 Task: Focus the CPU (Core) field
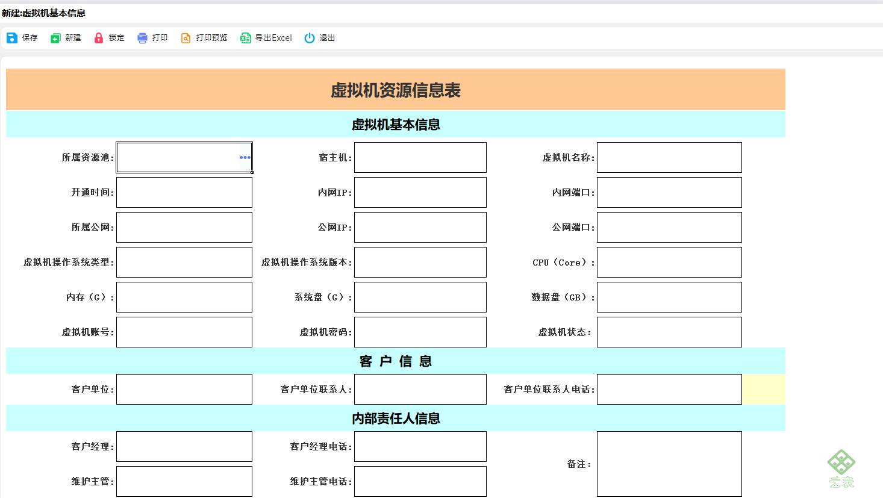click(x=669, y=262)
